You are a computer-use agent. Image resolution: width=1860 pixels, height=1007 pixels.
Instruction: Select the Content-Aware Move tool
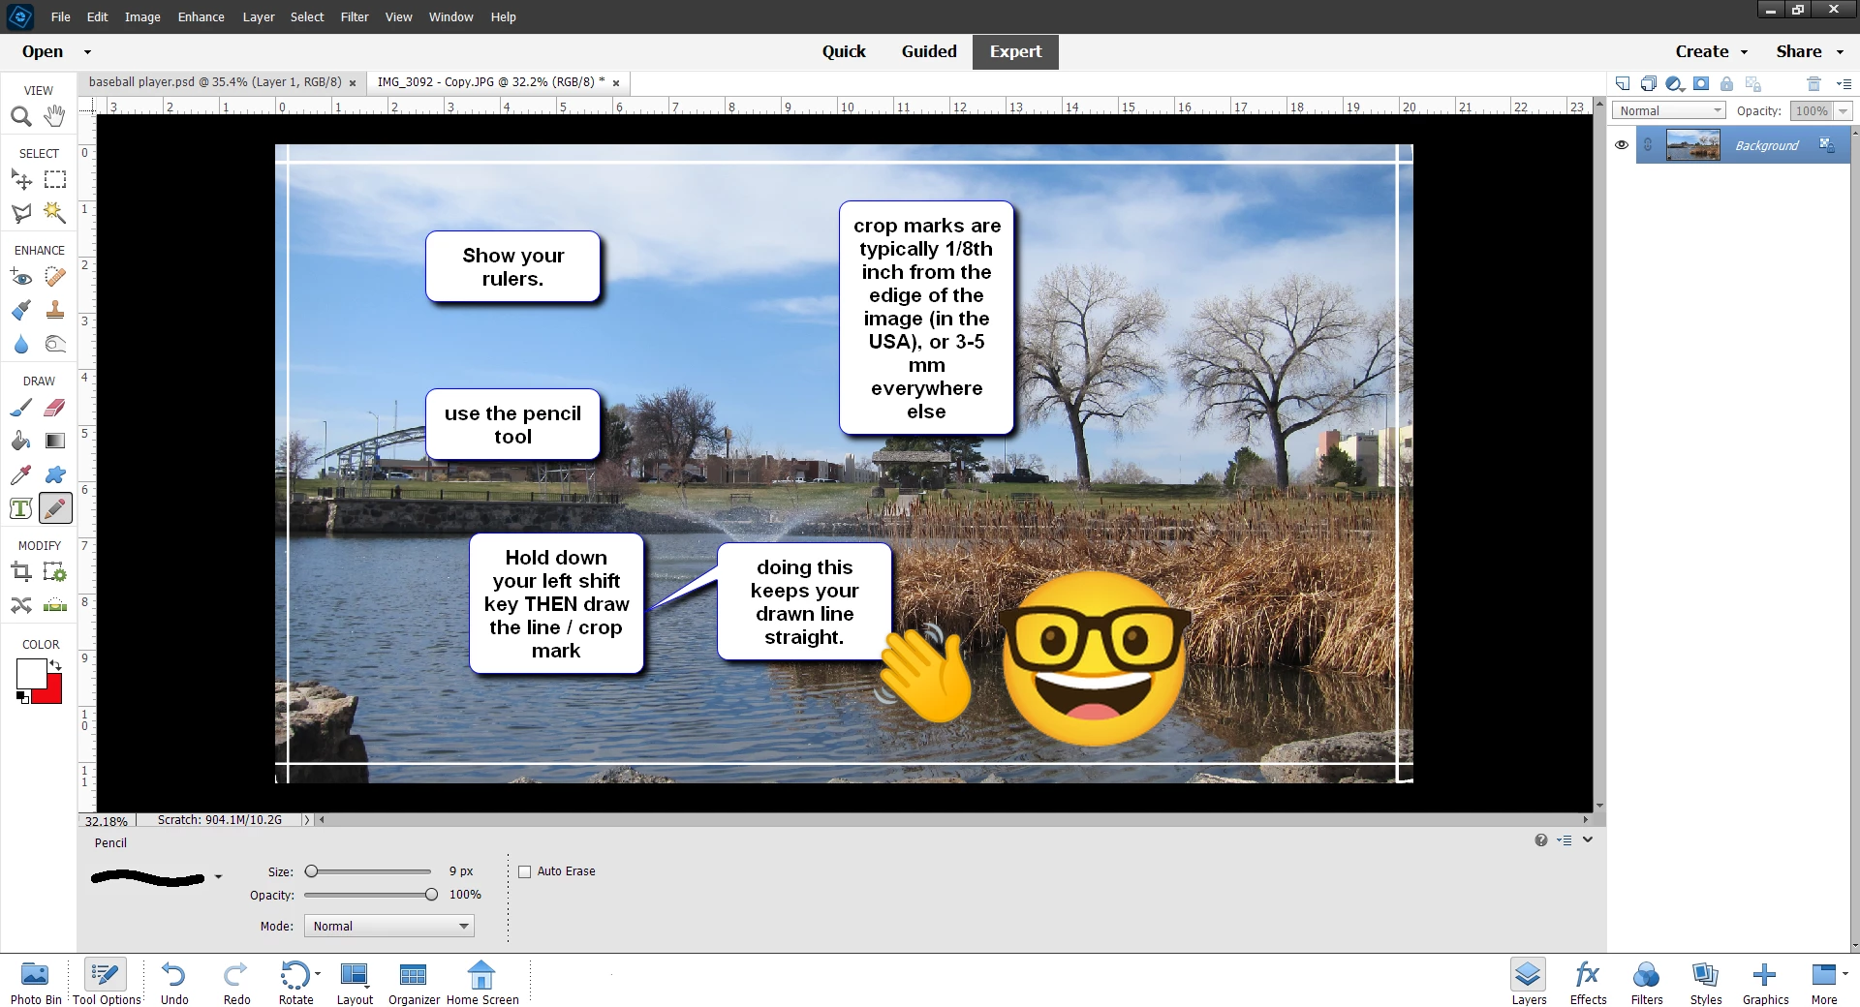point(21,605)
